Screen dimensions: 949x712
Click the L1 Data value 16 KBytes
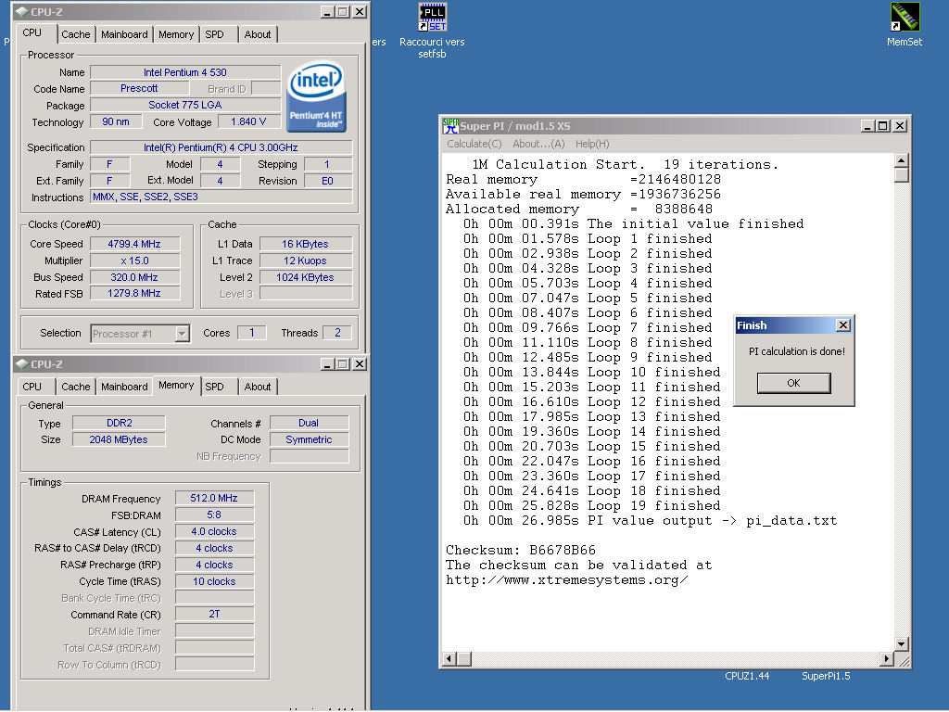tap(306, 244)
